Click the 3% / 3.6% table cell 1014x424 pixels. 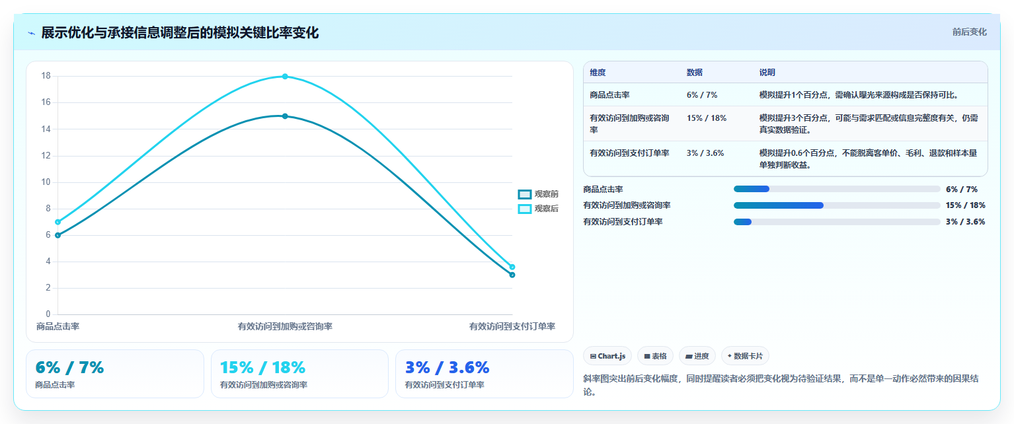pos(705,153)
